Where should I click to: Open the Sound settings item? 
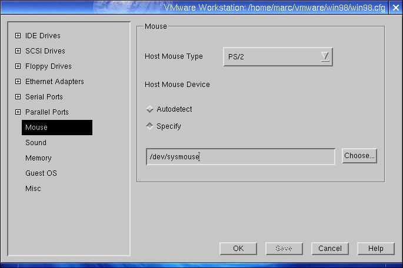(x=36, y=143)
